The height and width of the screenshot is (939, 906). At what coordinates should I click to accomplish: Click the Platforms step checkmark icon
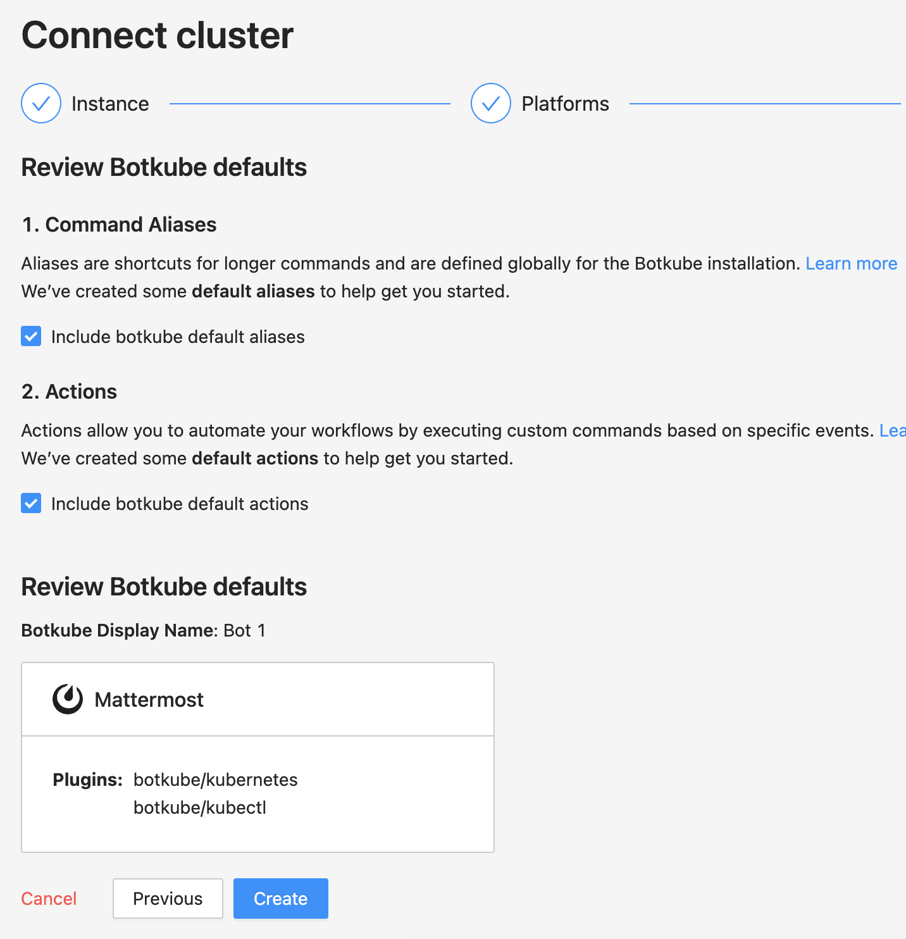491,103
